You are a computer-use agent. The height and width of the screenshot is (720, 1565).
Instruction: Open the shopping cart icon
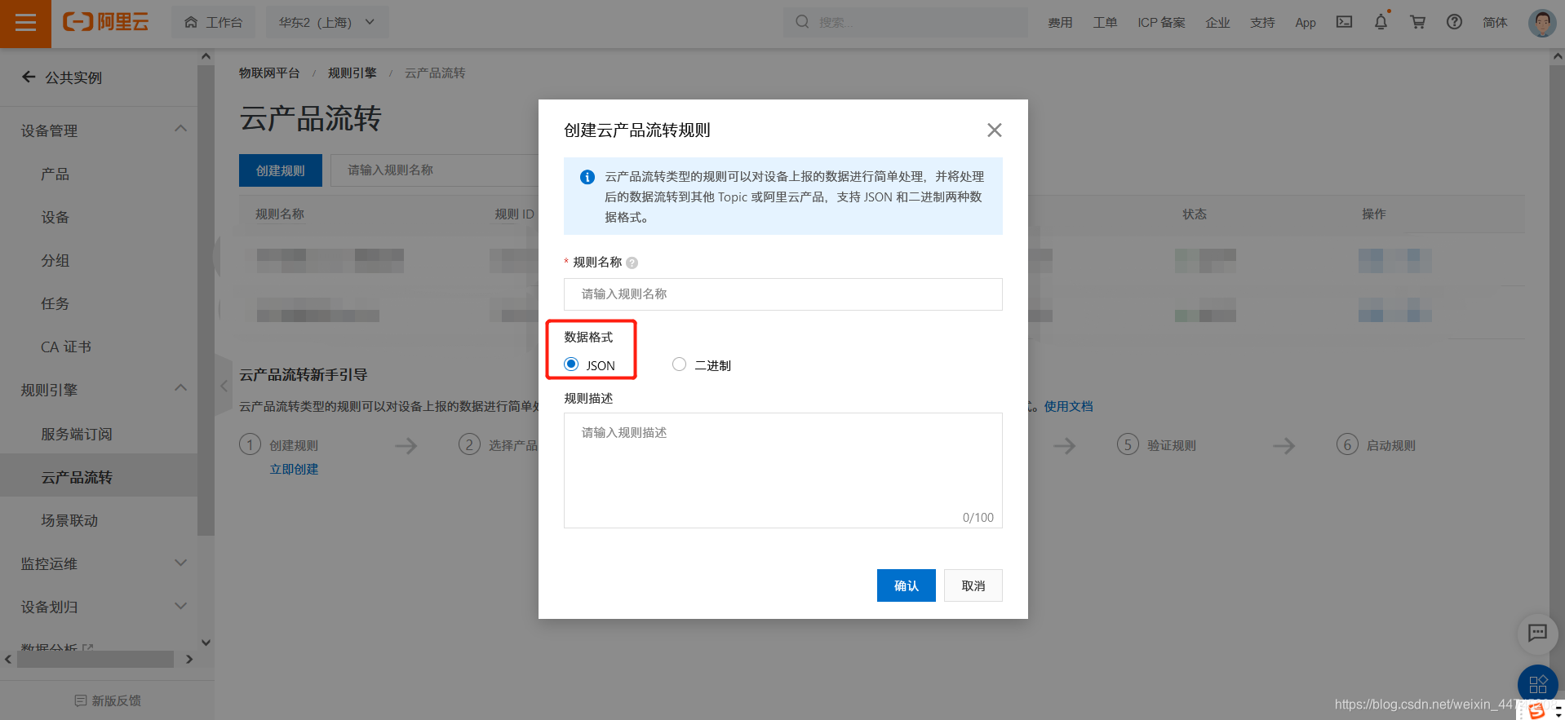click(1417, 22)
